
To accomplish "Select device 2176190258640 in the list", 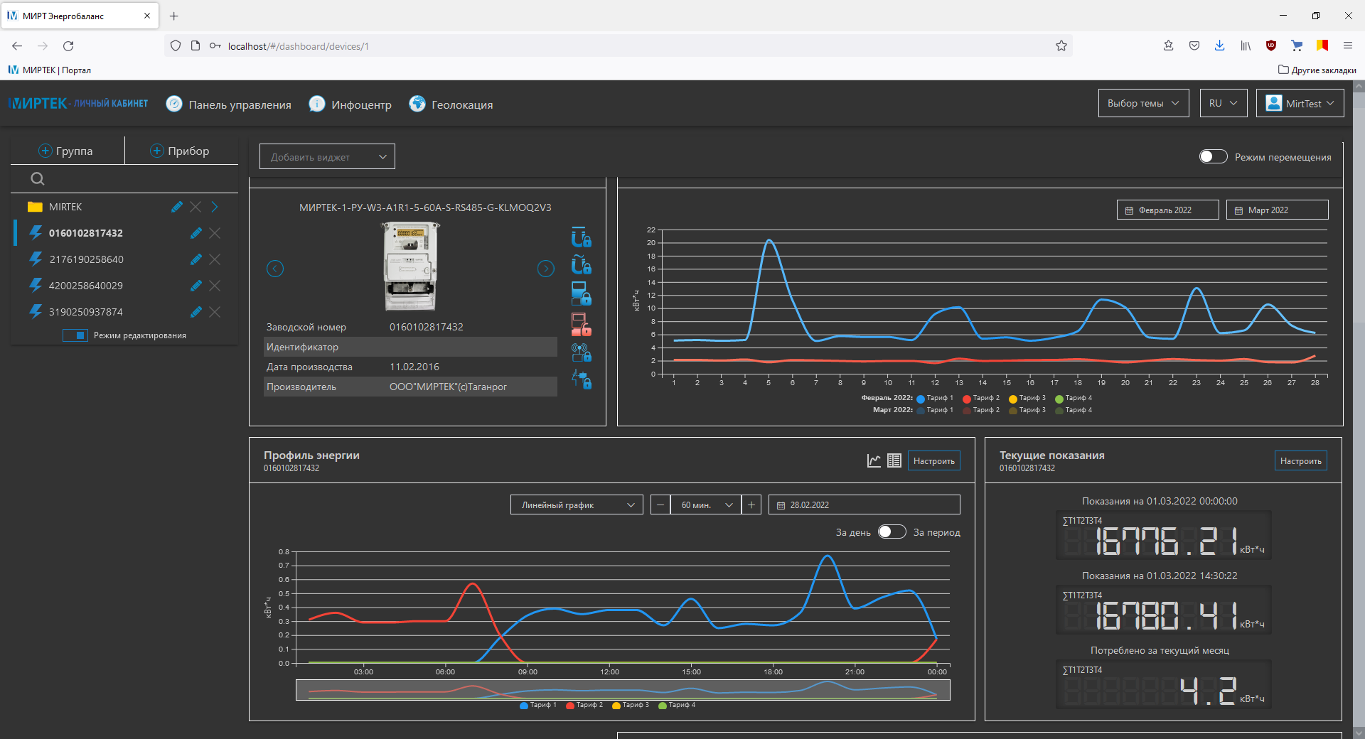I will pos(86,259).
